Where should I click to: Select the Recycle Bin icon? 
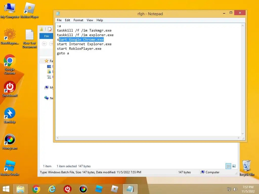246,168
